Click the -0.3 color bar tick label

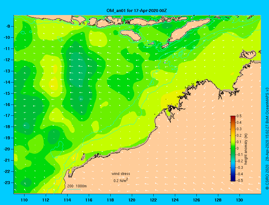[240, 168]
